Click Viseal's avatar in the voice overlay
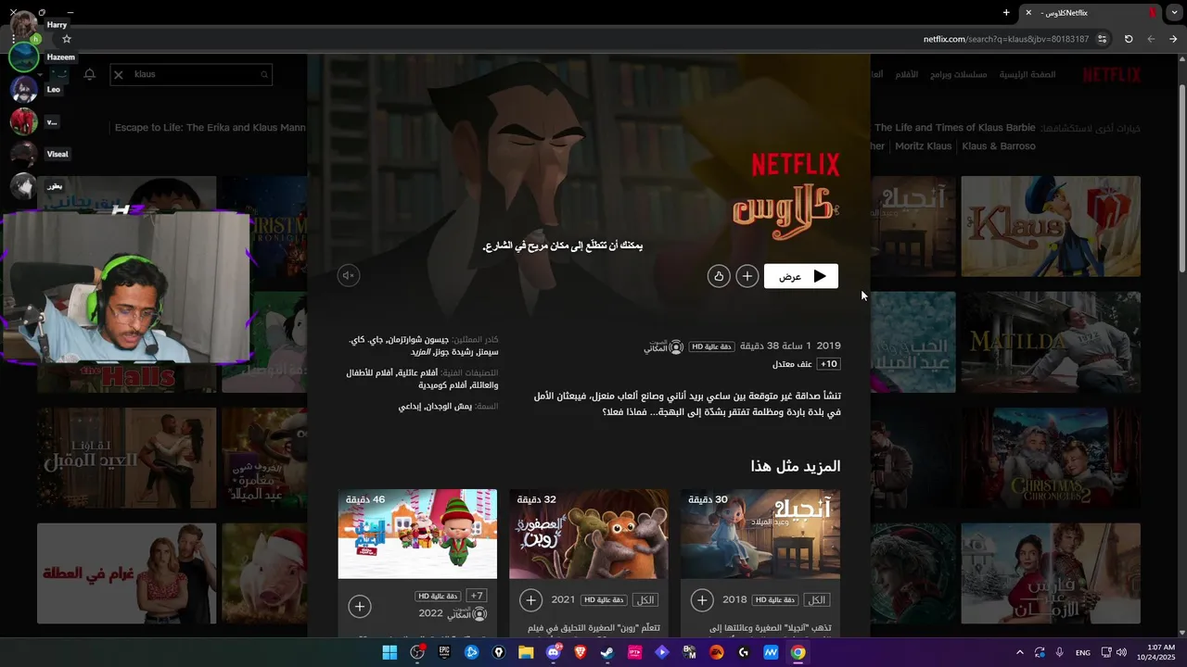Image resolution: width=1187 pixels, height=667 pixels. click(x=24, y=155)
